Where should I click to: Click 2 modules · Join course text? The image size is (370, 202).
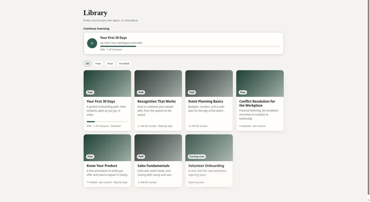coord(252,126)
